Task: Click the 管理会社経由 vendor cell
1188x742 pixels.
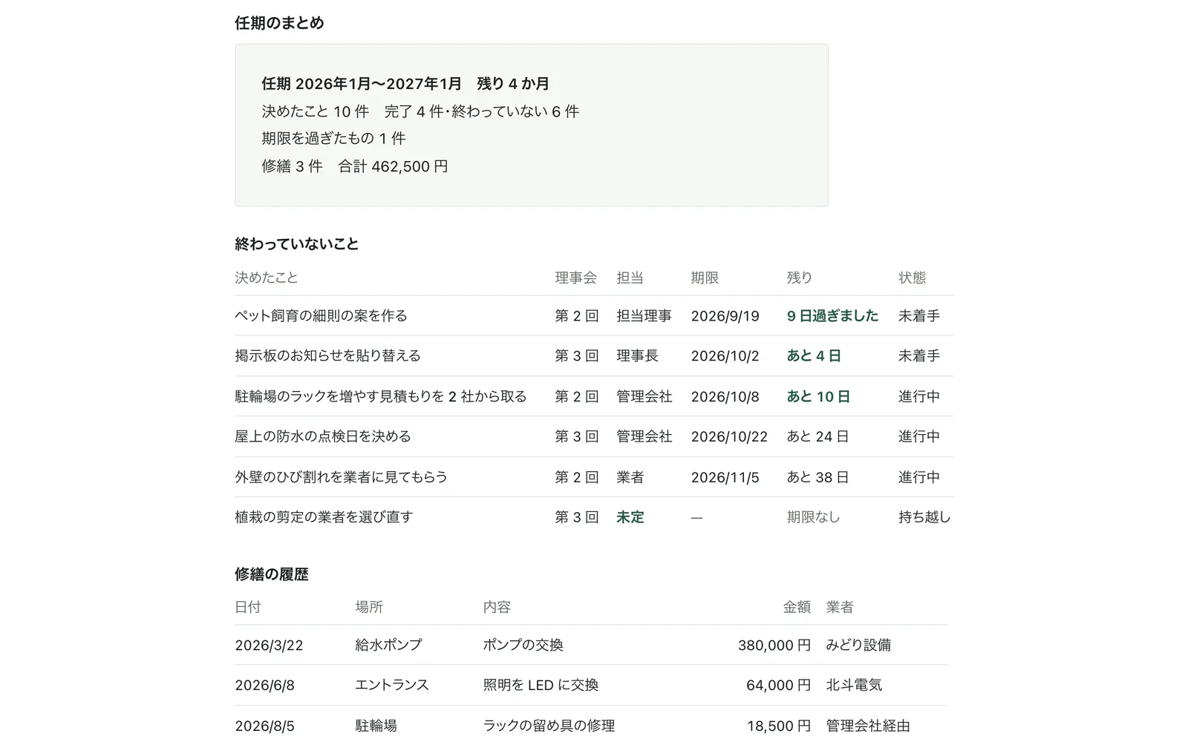Action: click(868, 726)
